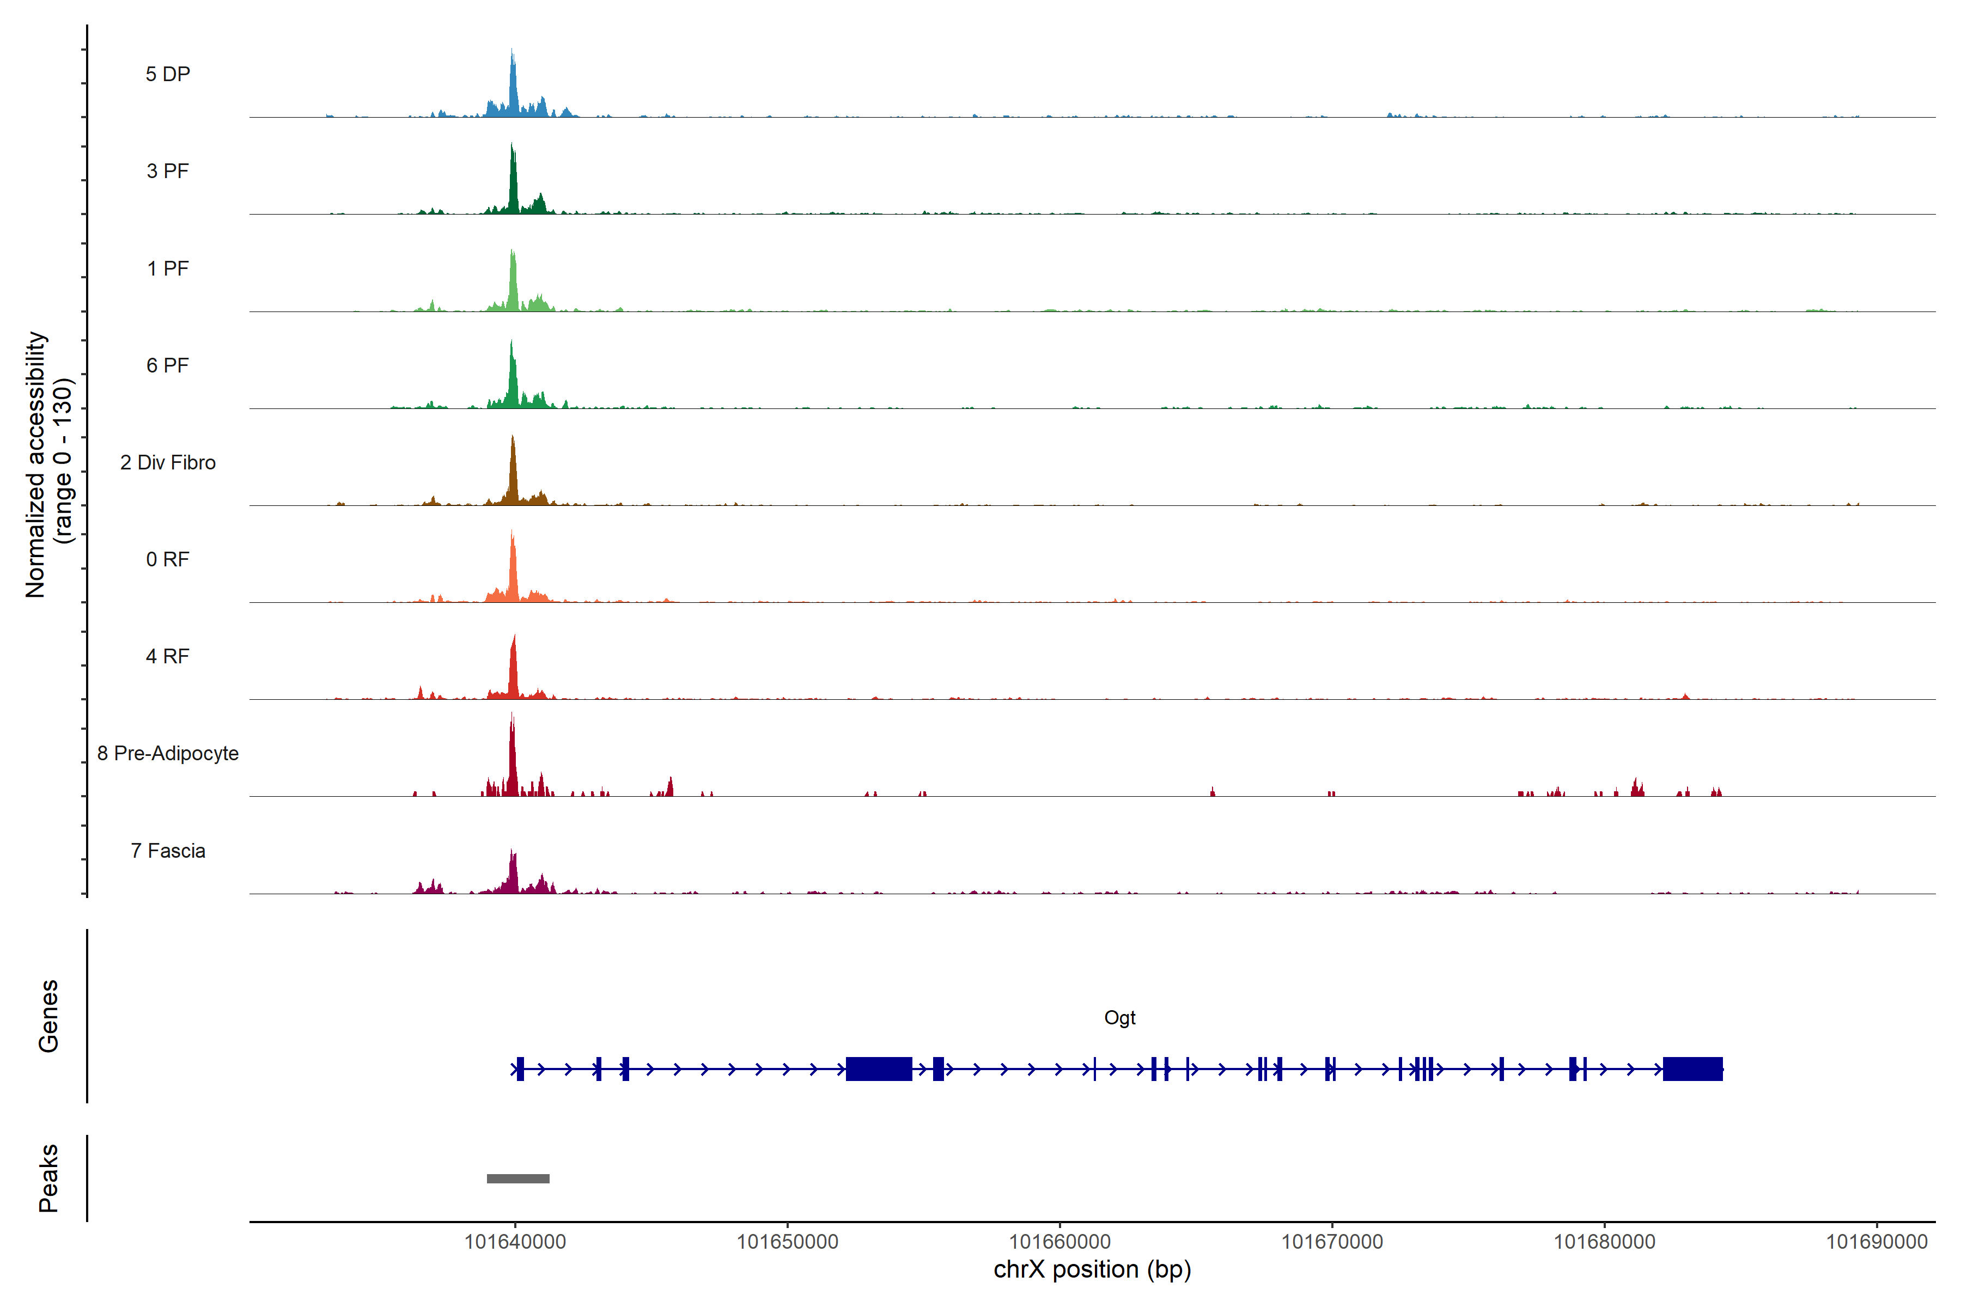This screenshot has height=1307, width=1961.
Task: Click the 1 PF track label
Action: pos(168,268)
